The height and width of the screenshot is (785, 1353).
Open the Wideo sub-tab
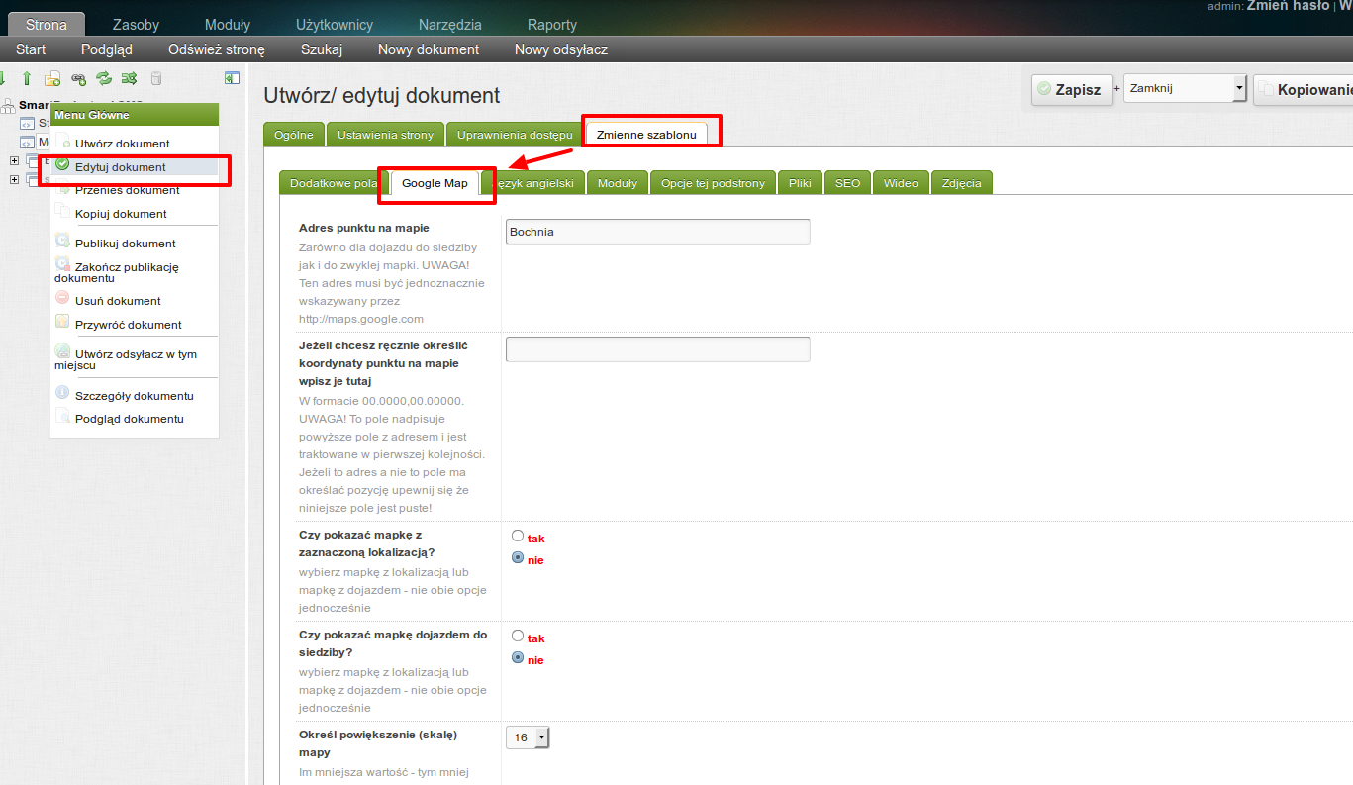pyautogui.click(x=901, y=183)
